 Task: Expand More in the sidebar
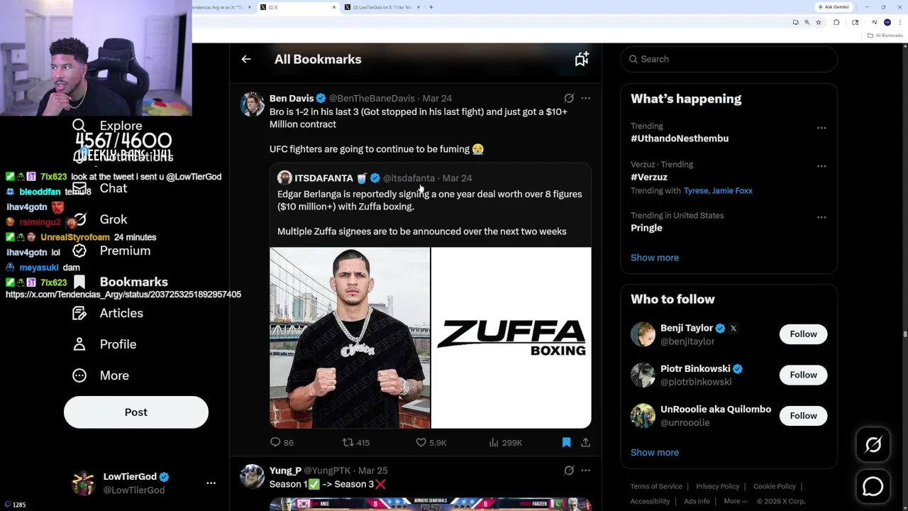[x=101, y=375]
